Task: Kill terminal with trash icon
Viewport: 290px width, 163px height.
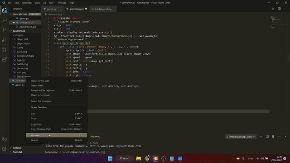Action: tap(273, 136)
